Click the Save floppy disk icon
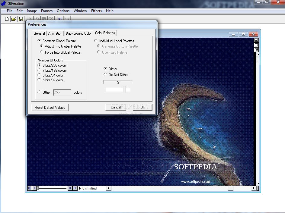 [21, 19]
